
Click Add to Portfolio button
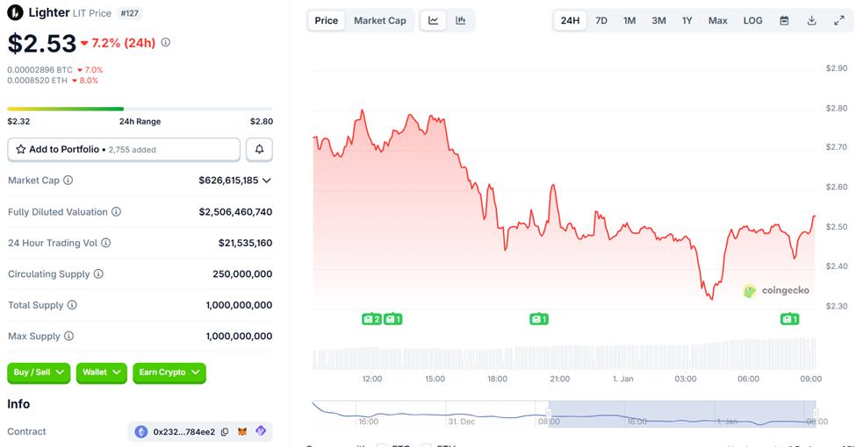click(x=124, y=150)
